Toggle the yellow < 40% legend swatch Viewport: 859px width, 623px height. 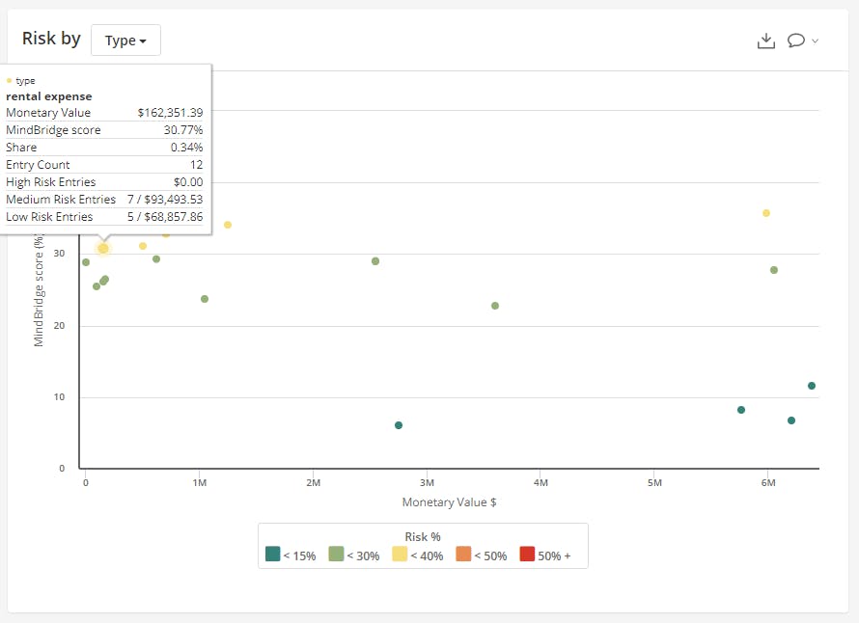click(401, 555)
